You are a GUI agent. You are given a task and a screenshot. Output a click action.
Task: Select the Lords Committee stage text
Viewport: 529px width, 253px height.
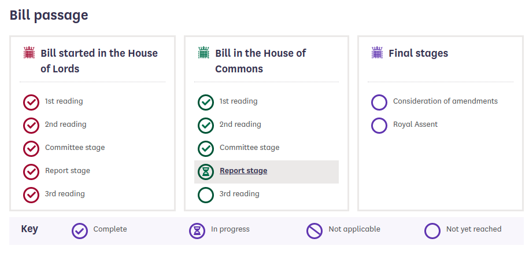tap(75, 148)
